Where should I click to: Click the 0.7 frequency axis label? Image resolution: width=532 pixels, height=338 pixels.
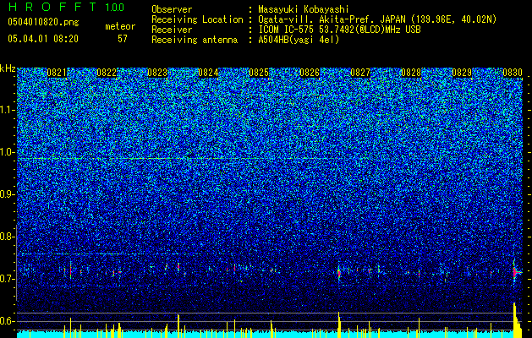click(x=8, y=279)
